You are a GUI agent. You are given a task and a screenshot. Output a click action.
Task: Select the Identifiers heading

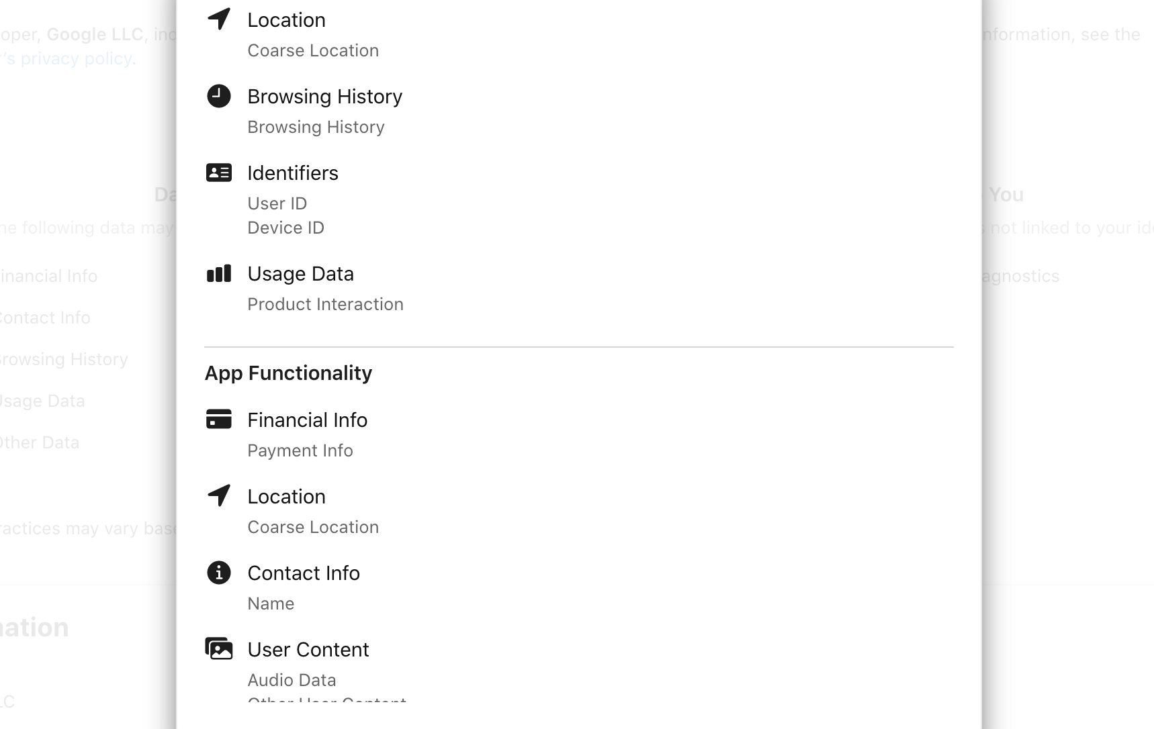pyautogui.click(x=293, y=173)
